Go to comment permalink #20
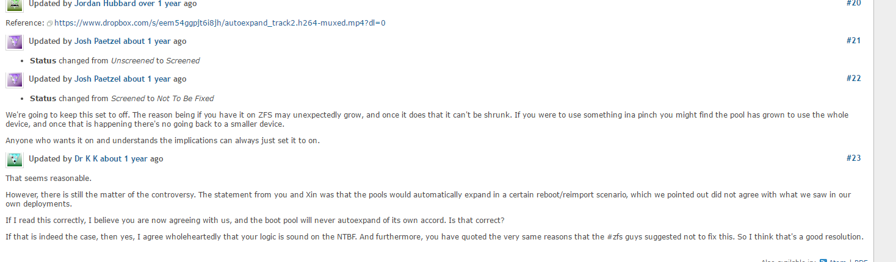 point(853,3)
